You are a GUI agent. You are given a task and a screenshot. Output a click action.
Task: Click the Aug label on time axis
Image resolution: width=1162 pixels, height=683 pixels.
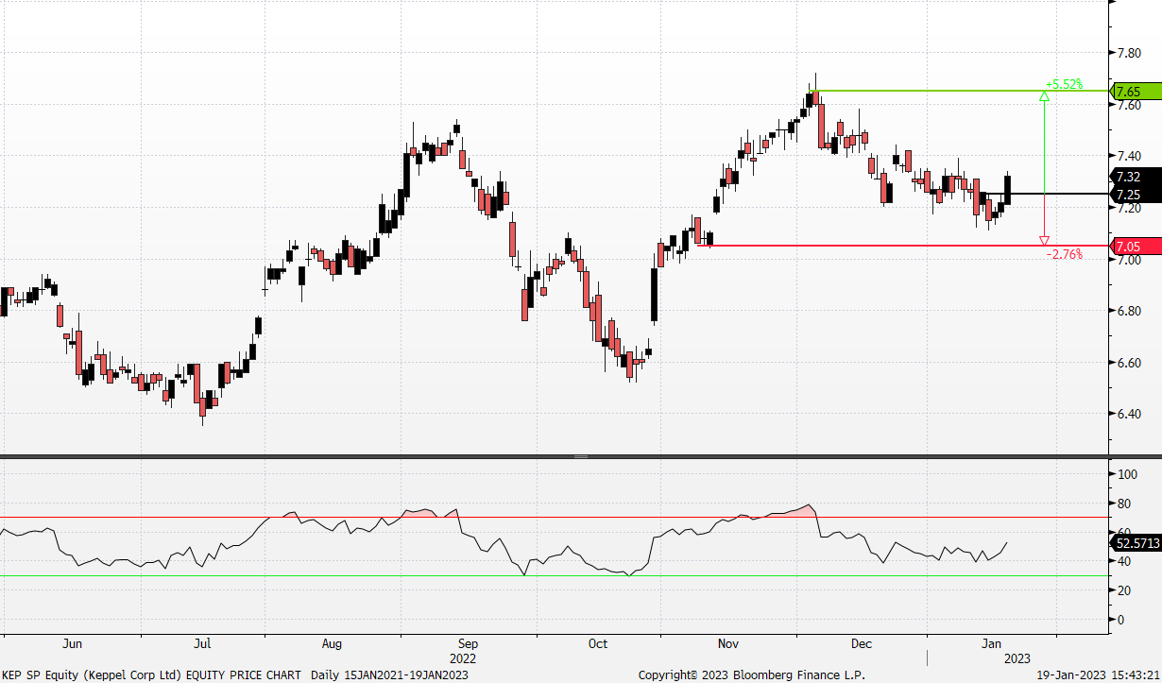[x=332, y=643]
